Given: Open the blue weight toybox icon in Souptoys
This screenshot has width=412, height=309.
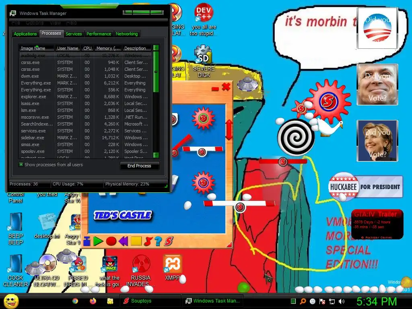Looking at the screenshot, I should coord(87,241).
